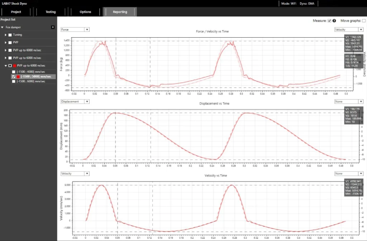Image resolution: width=367 pixels, height=241 pixels.
Task: Check the Tuning checkbox
Action: (x=10, y=35)
